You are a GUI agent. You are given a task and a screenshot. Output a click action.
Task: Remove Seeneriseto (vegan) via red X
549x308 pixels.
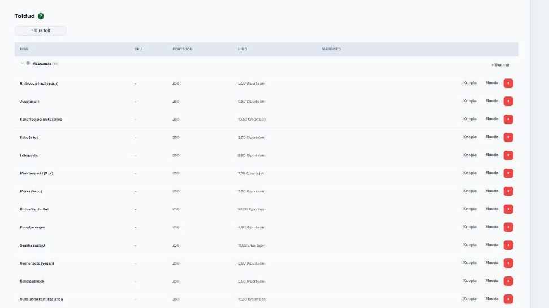[x=508, y=263]
